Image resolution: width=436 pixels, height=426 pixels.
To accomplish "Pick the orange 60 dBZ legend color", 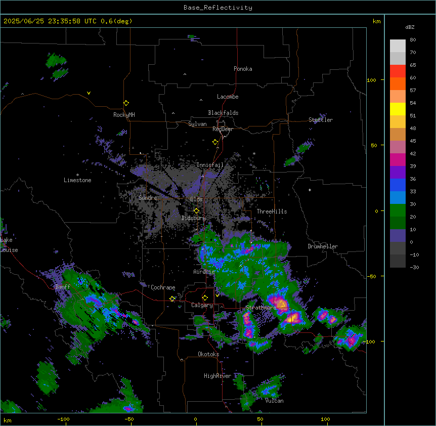I will click(398, 83).
